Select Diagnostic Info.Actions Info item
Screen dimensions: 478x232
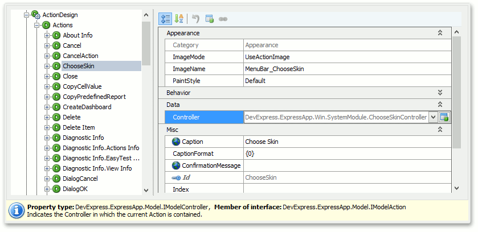101,148
